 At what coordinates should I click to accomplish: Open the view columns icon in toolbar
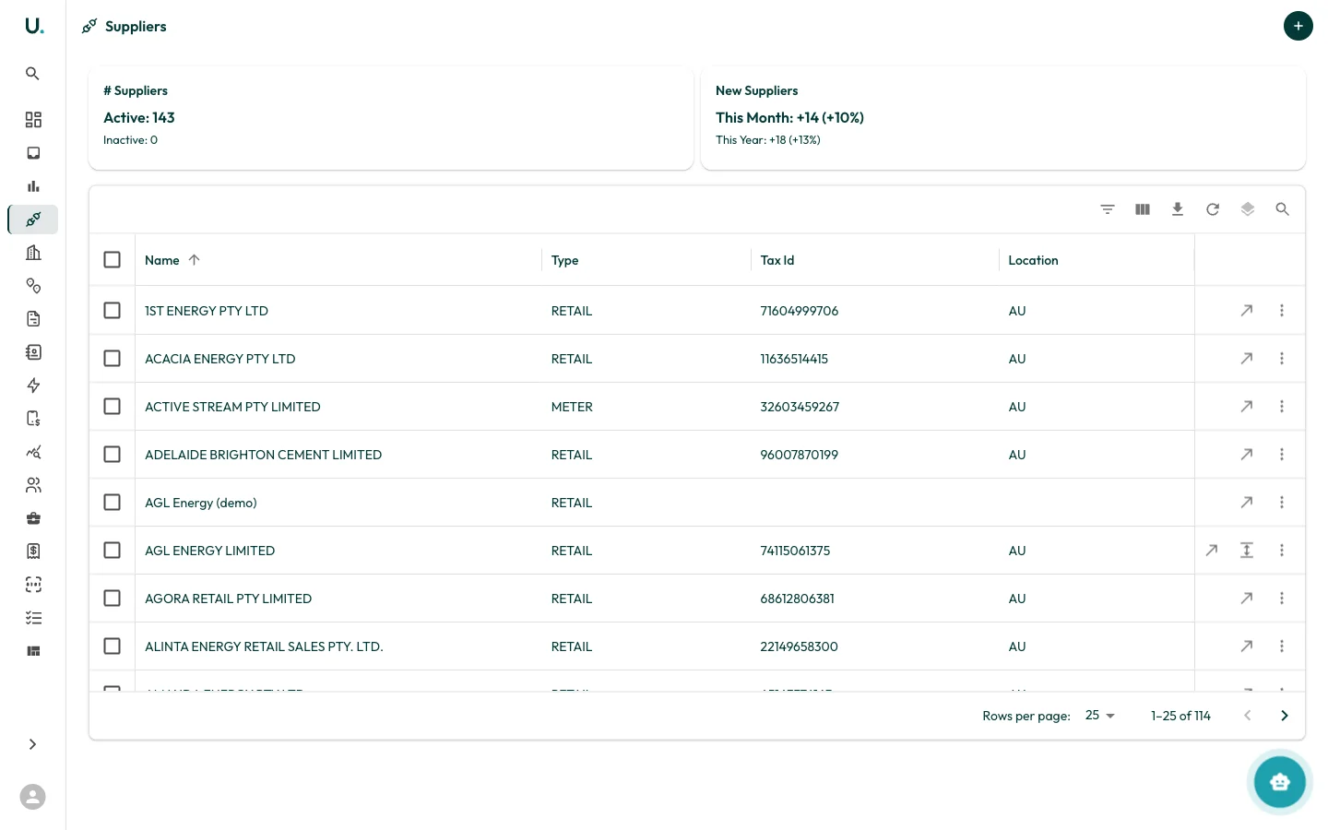click(x=1143, y=209)
